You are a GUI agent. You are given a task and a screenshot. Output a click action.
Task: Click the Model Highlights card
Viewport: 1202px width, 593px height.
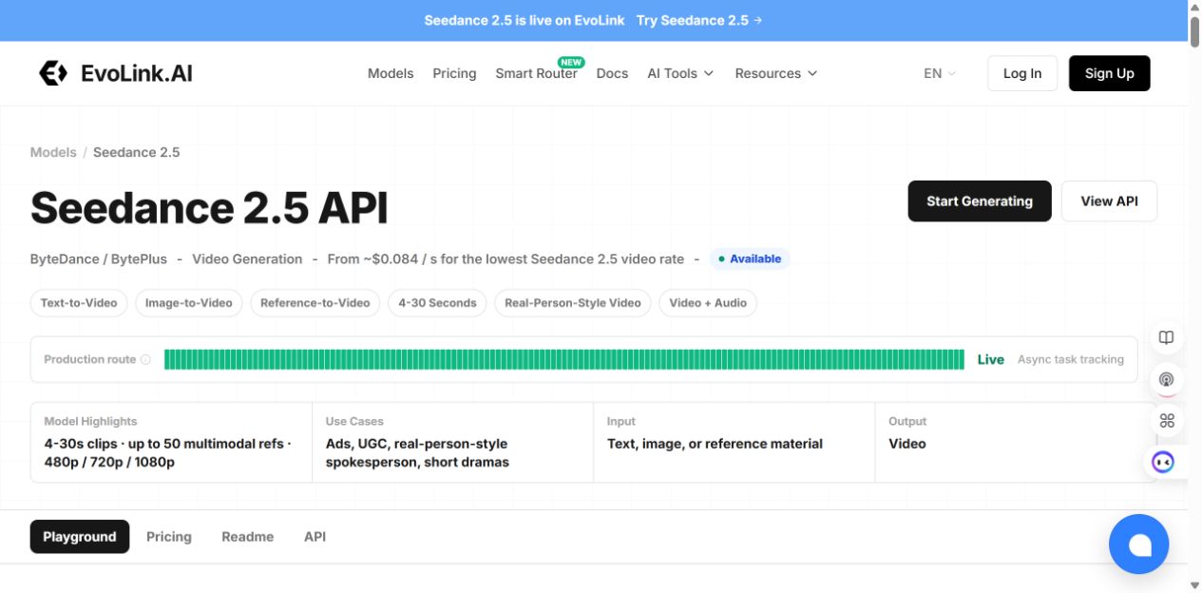(x=171, y=443)
